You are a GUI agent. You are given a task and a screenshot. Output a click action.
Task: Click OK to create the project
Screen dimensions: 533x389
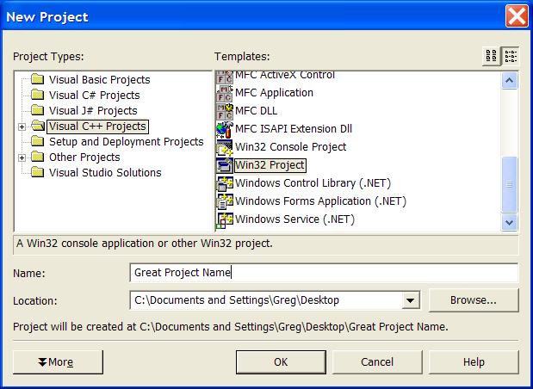point(281,362)
